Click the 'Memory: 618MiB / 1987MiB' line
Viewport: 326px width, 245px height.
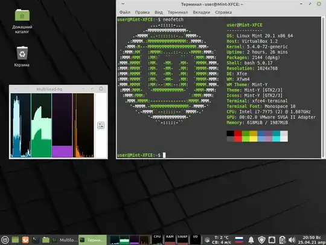[257, 122]
